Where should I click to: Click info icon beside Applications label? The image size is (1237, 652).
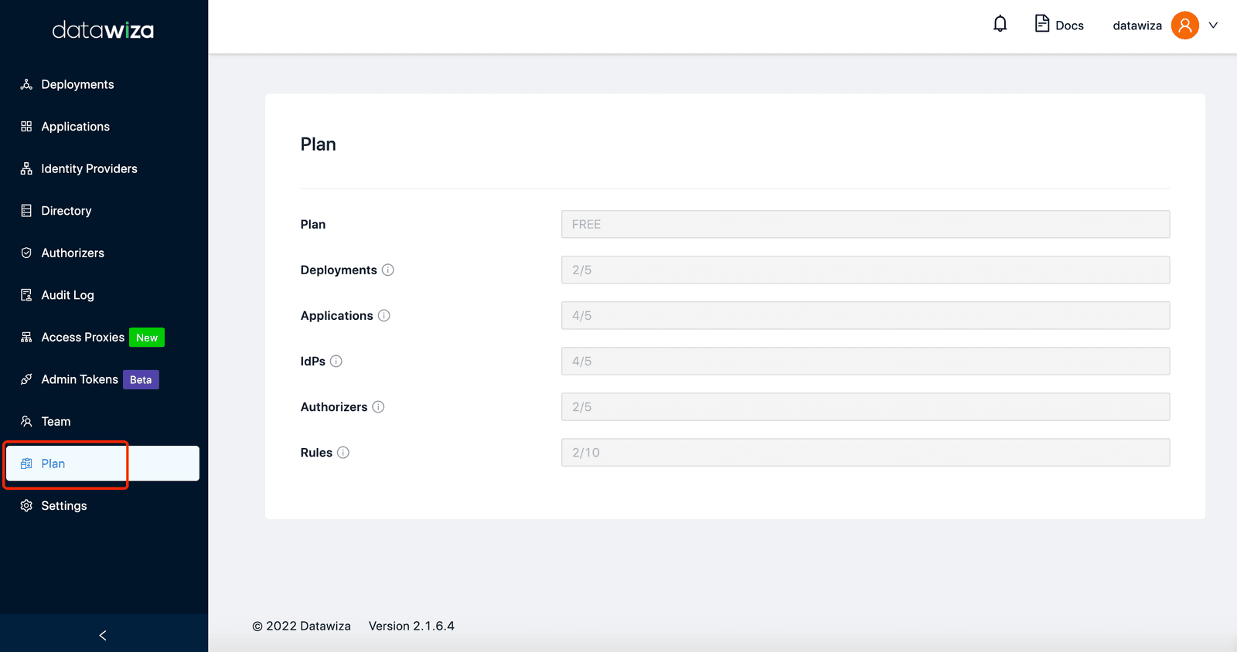pos(384,315)
